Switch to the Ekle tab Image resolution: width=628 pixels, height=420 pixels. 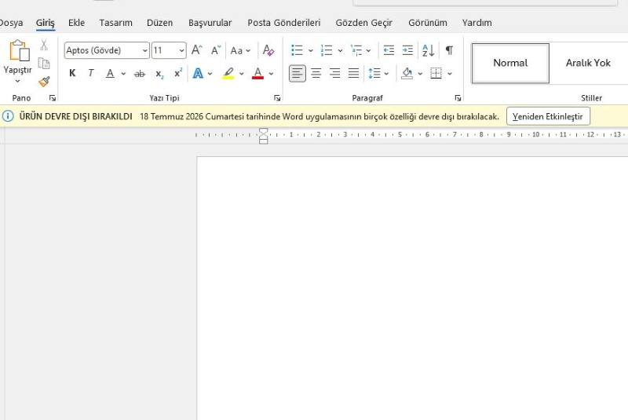(76, 23)
